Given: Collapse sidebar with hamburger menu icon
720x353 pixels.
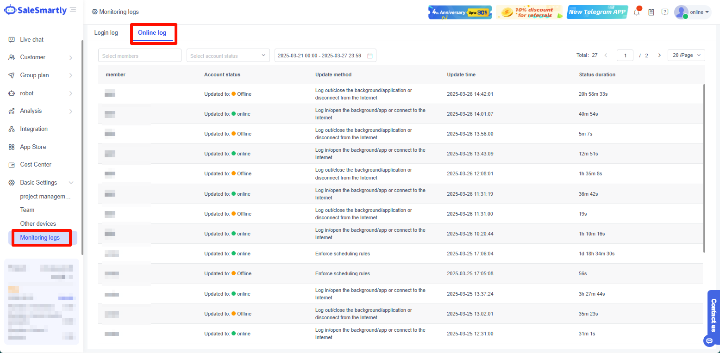Looking at the screenshot, I should pyautogui.click(x=73, y=10).
